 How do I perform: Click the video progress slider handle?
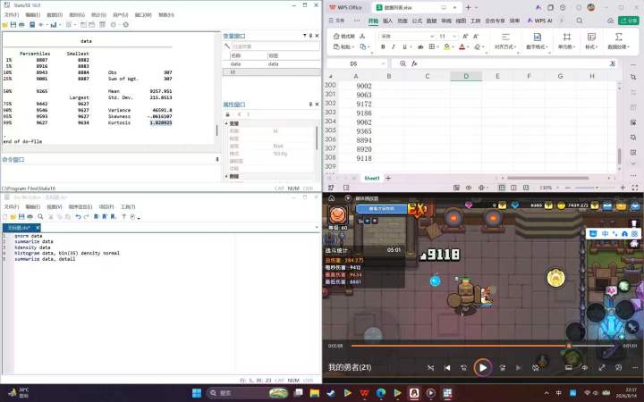(x=569, y=346)
